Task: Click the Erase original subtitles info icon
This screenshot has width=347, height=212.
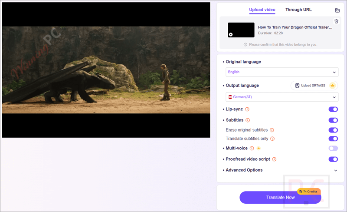Action: (x=272, y=130)
